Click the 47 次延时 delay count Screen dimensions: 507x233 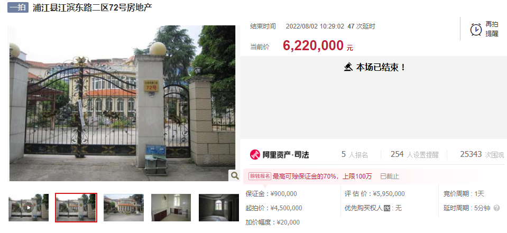tap(361, 26)
